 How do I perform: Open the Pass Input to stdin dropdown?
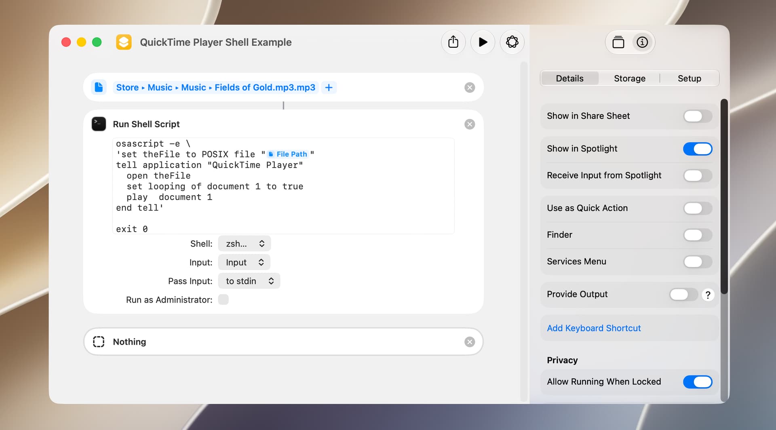[249, 281]
